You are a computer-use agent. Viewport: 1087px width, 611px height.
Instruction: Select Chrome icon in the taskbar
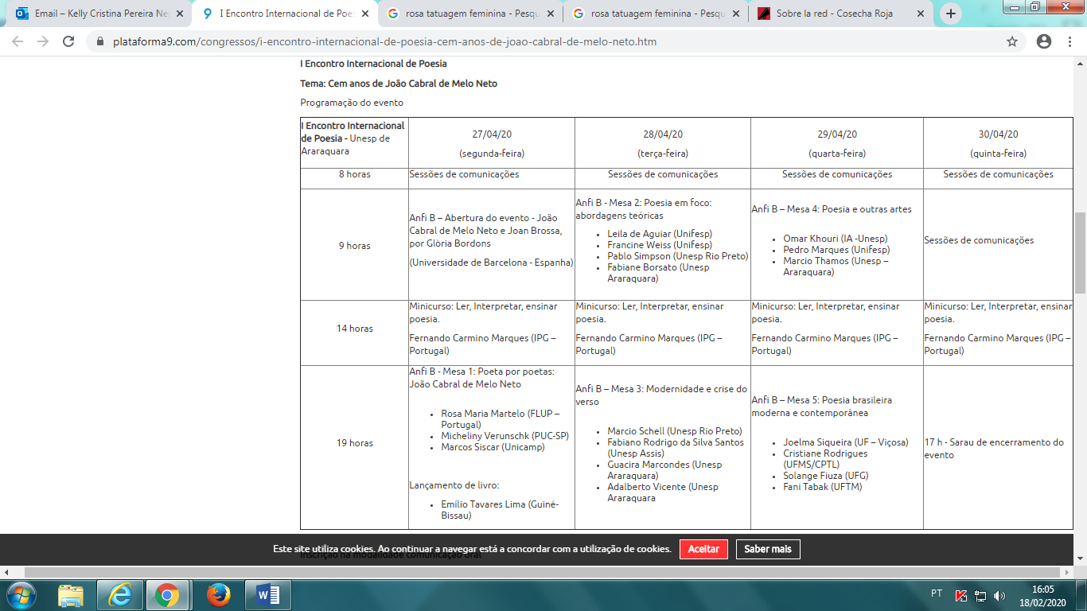click(167, 595)
